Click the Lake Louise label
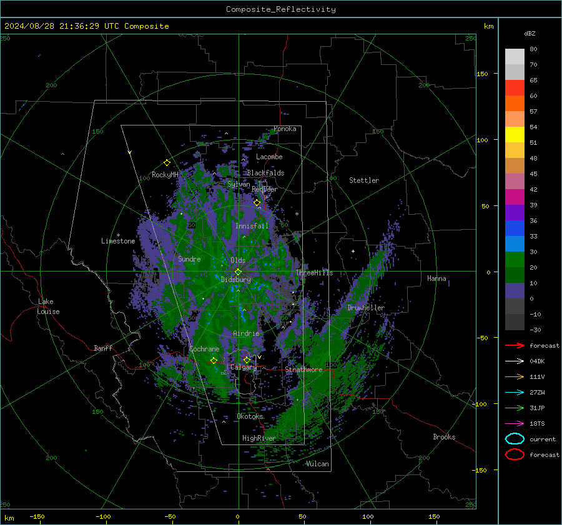Image resolution: width=562 pixels, height=525 pixels. [x=48, y=307]
